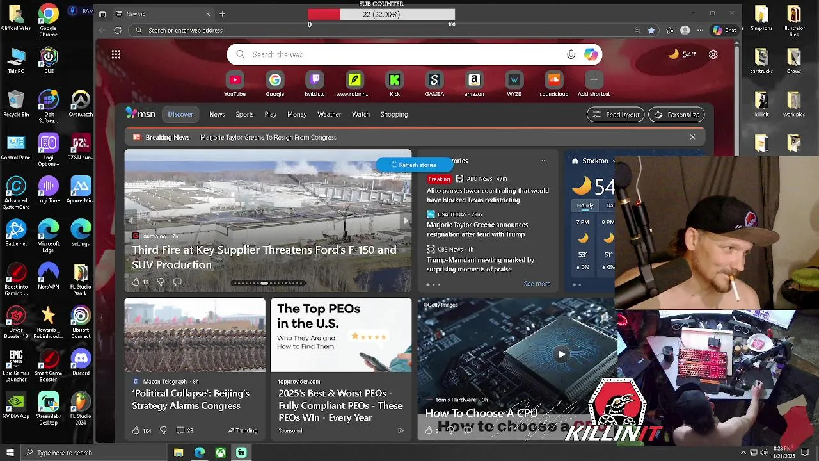Switch to the Sports tab
This screenshot has width=819, height=461.
pos(244,114)
